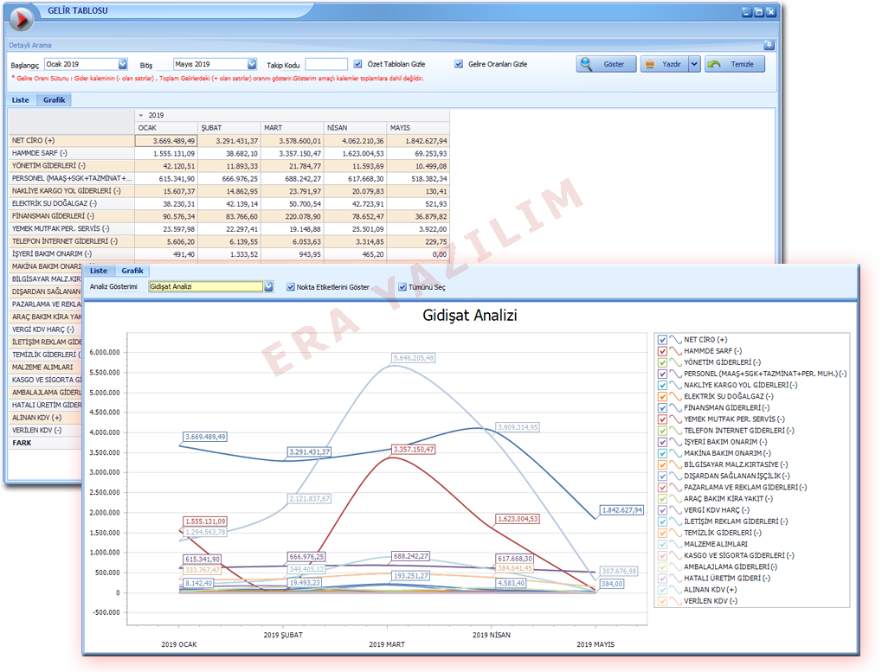Screen dimensions: 882x672
Task: Expand the Analiz Gösterimi combo box
Action: pos(268,287)
